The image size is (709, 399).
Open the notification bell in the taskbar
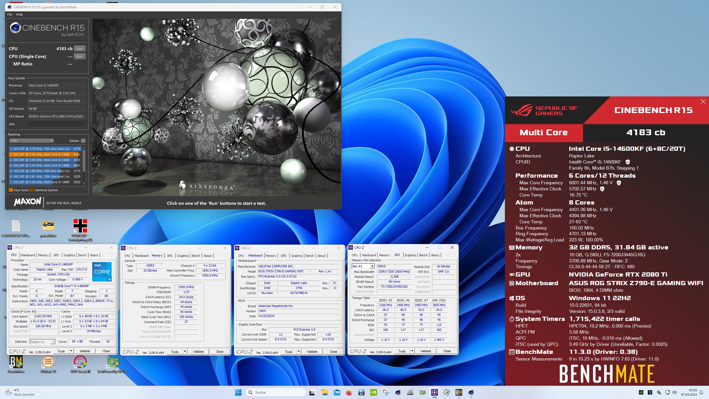tap(701, 392)
